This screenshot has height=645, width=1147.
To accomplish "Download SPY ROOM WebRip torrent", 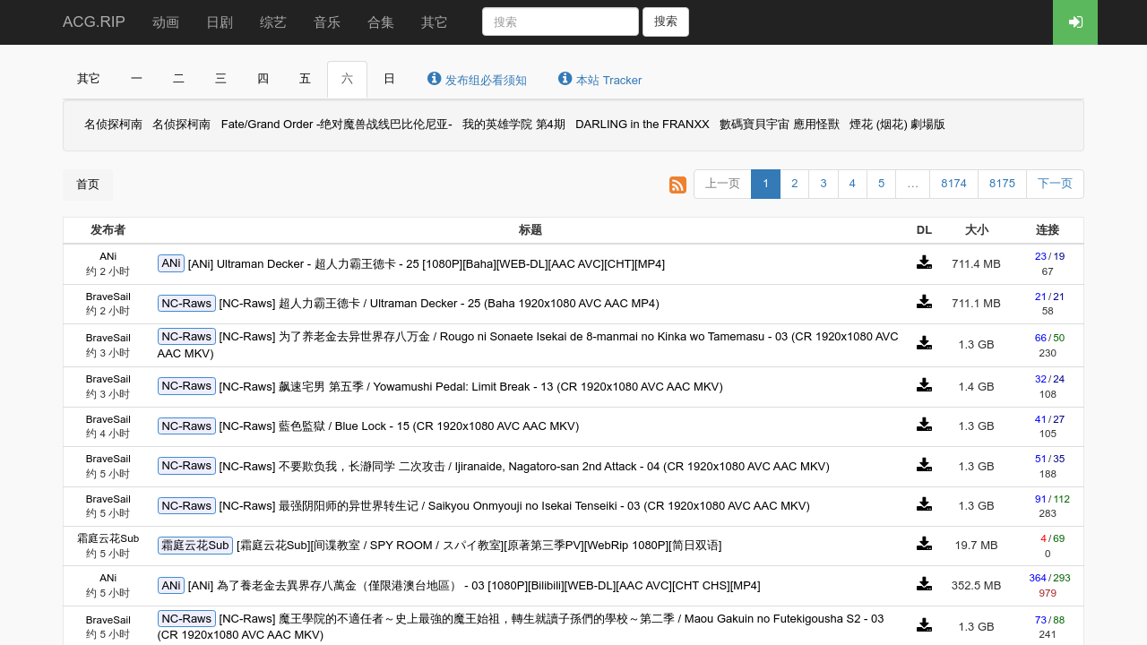I will pyautogui.click(x=924, y=544).
